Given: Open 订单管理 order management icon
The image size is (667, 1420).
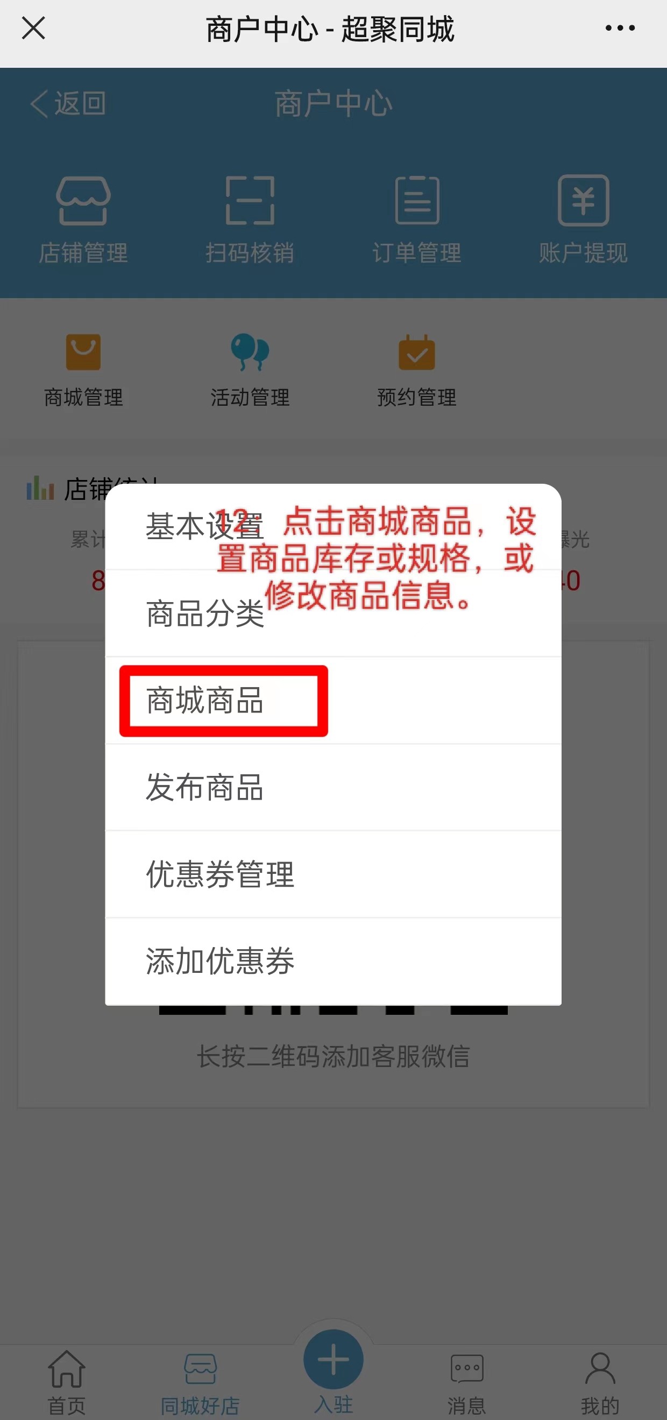Looking at the screenshot, I should (x=417, y=201).
